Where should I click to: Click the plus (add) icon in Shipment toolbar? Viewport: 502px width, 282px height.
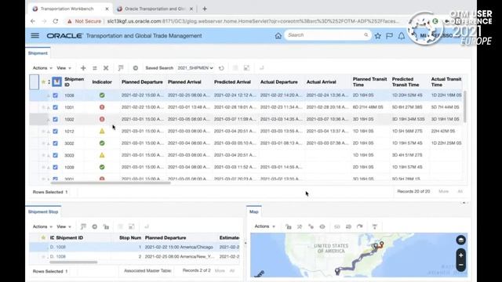pos(83,68)
